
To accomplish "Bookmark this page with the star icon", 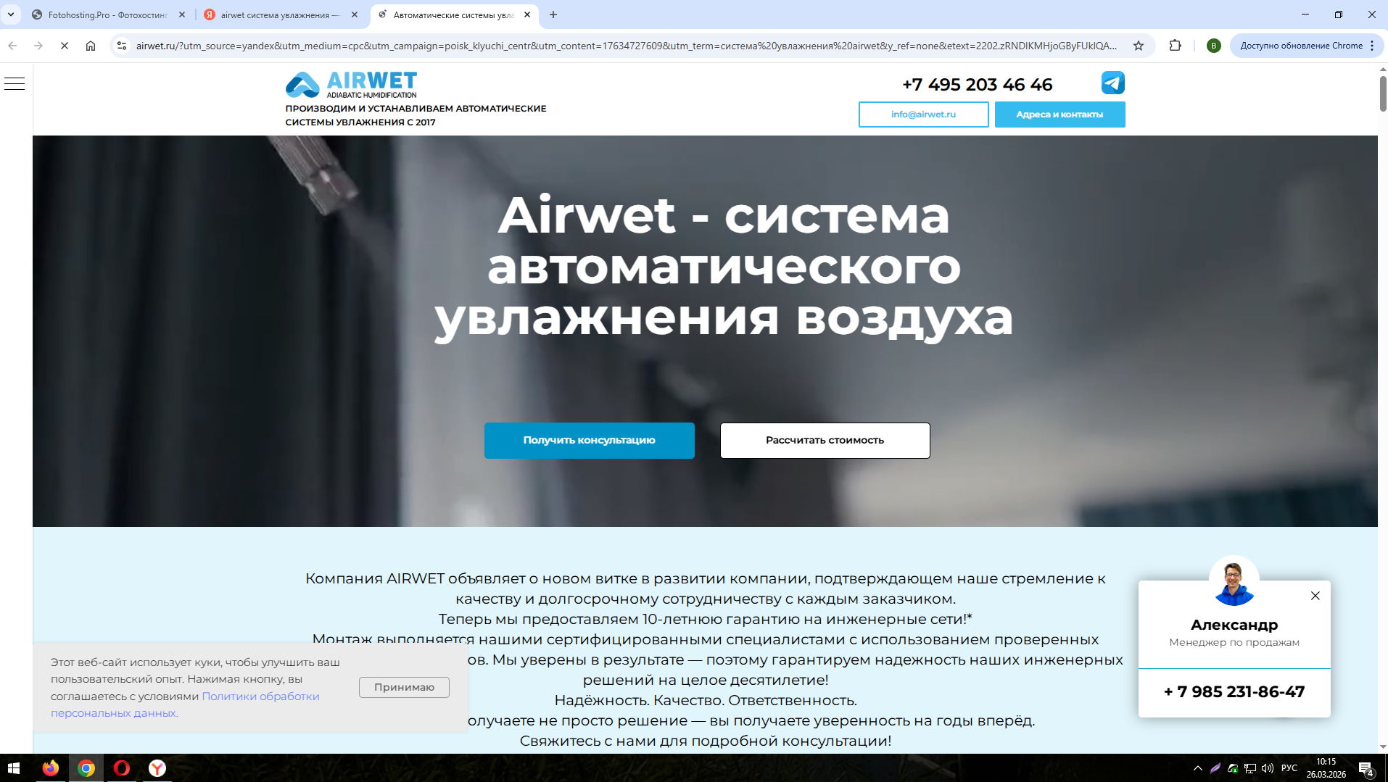I will tap(1139, 46).
